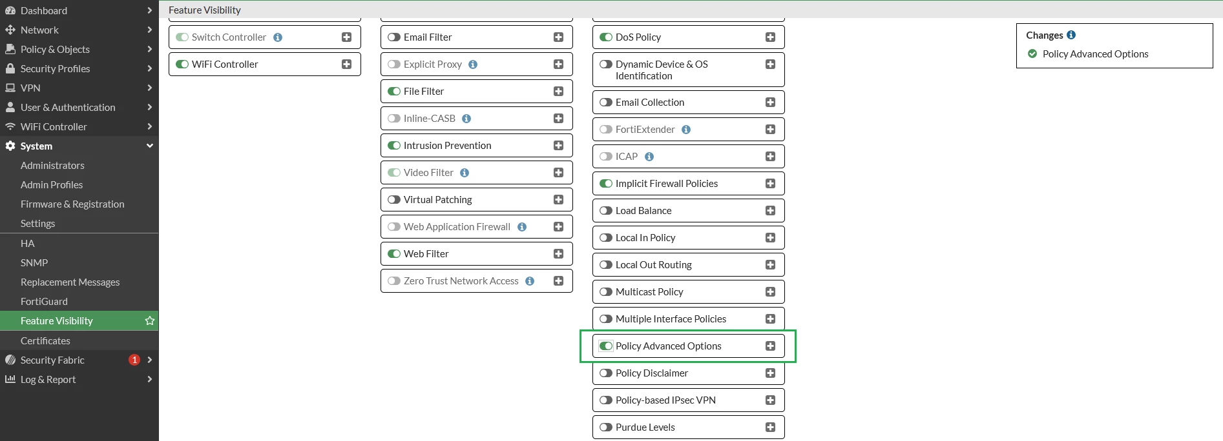Expand the User & Authentication chevron
Screen dimensions: 1223x441
coord(150,107)
